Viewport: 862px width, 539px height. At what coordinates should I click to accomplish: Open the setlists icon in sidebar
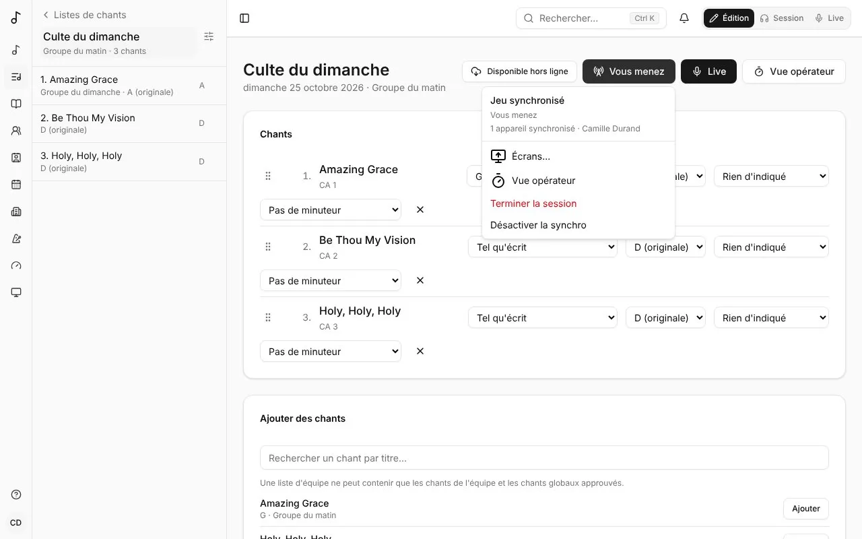point(16,77)
